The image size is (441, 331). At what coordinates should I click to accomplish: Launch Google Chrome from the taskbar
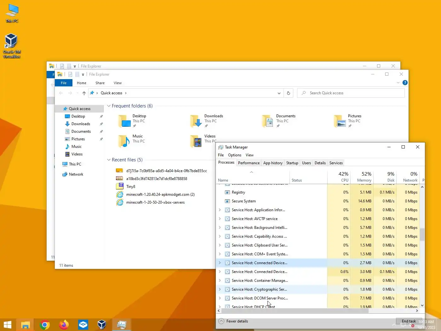[45, 325]
